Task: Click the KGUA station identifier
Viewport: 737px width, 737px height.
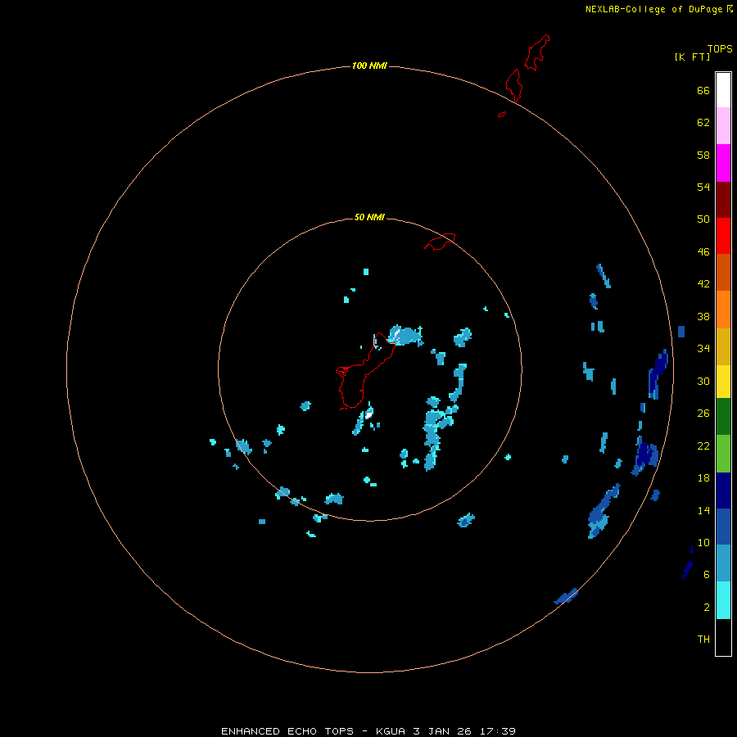Action: point(391,731)
